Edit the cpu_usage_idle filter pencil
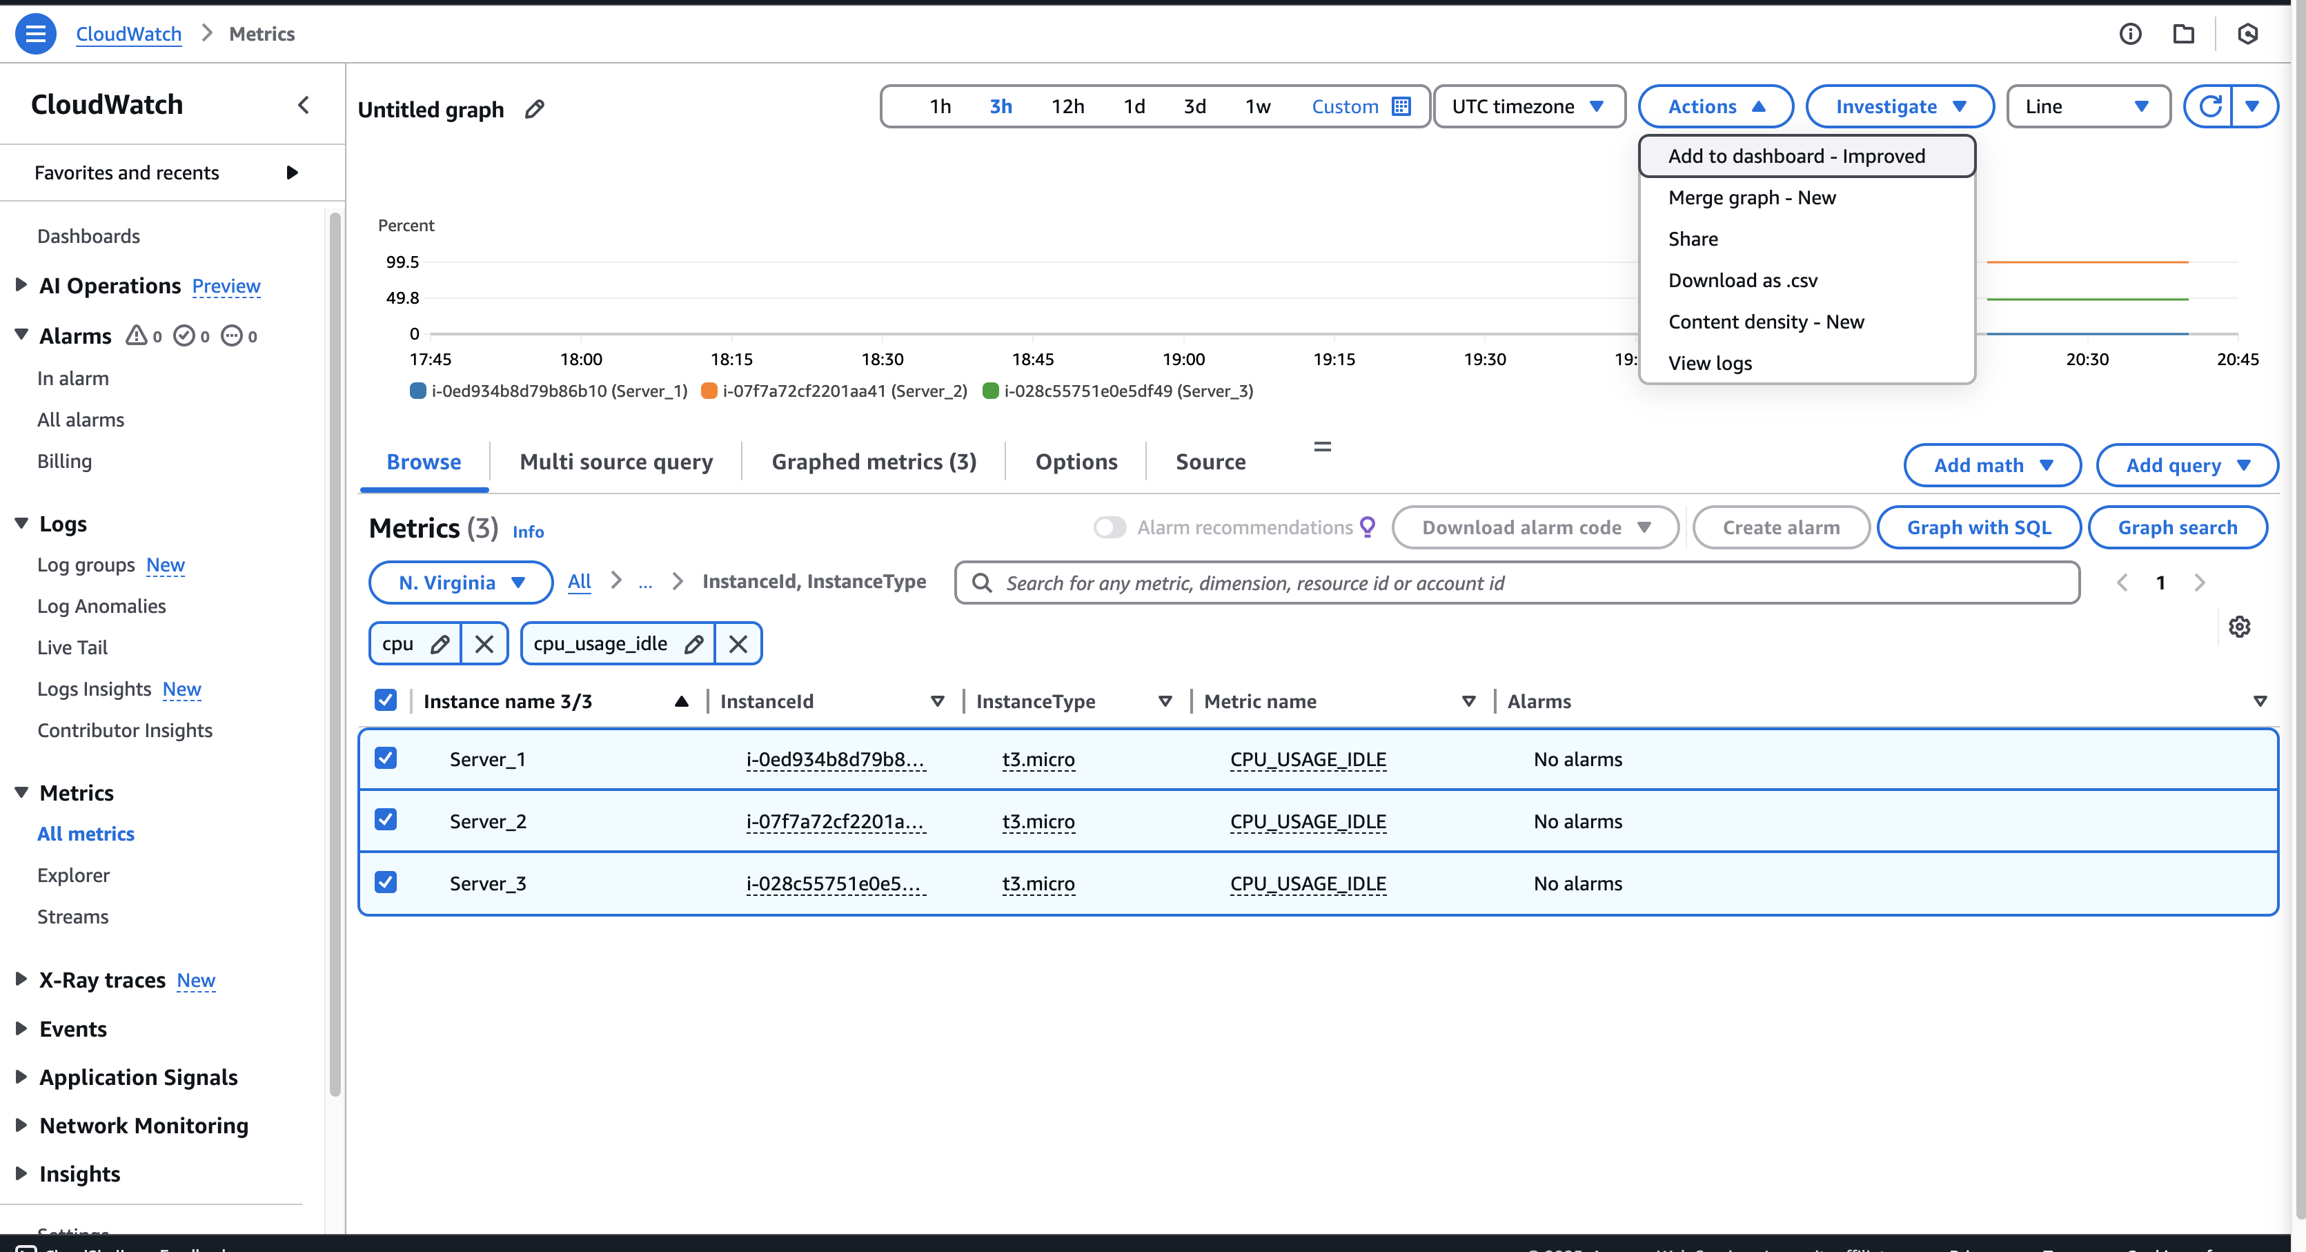This screenshot has width=2306, height=1252. pos(693,644)
